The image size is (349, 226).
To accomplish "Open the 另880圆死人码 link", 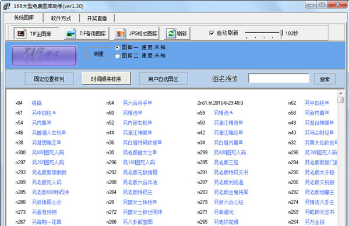I will 48,153.
